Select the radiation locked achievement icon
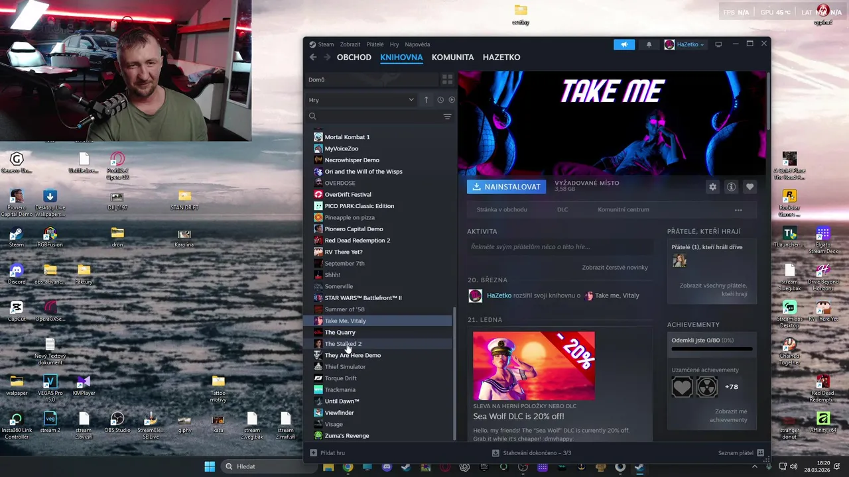This screenshot has height=477, width=849. pyautogui.click(x=707, y=386)
